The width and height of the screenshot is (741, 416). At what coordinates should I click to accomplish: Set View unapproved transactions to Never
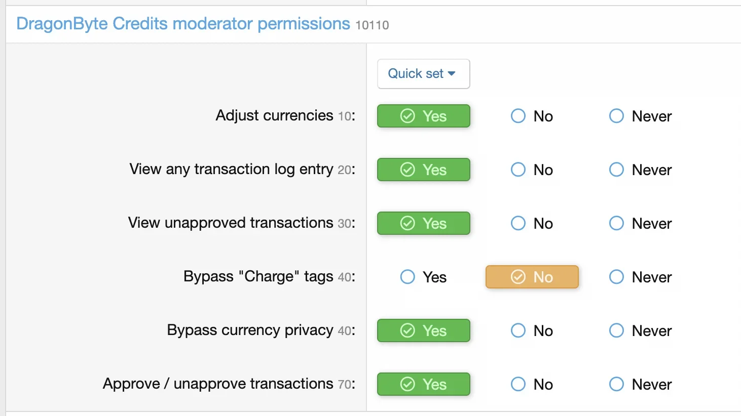(x=640, y=223)
